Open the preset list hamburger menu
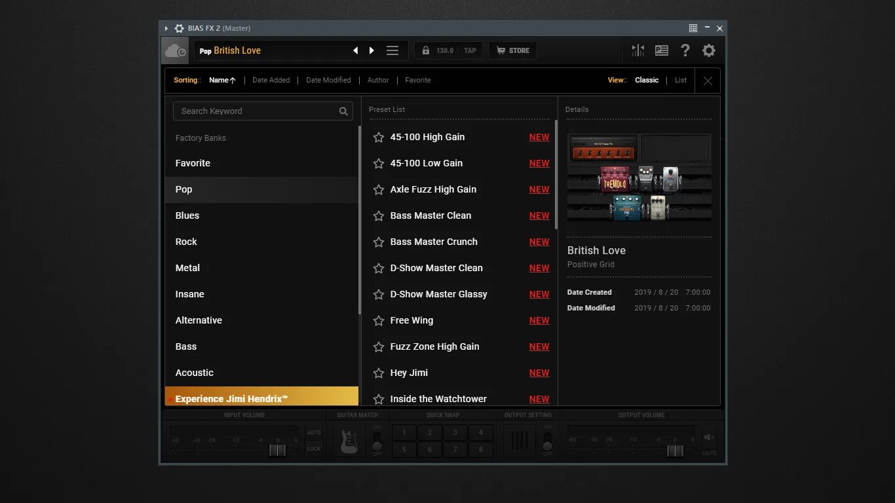This screenshot has height=503, width=895. click(392, 50)
